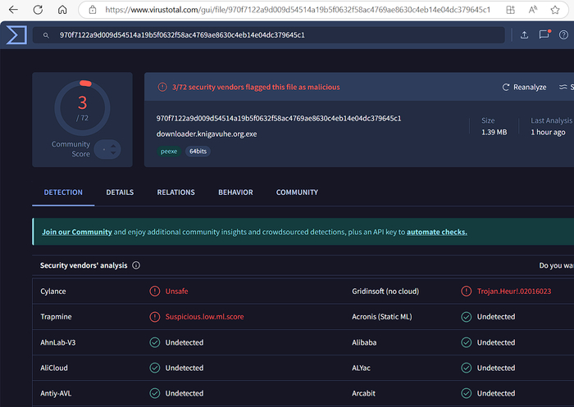This screenshot has height=407, width=574.
Task: Vote up the community score arrow
Action: click(113, 146)
